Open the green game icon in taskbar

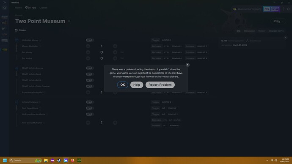[79, 160]
